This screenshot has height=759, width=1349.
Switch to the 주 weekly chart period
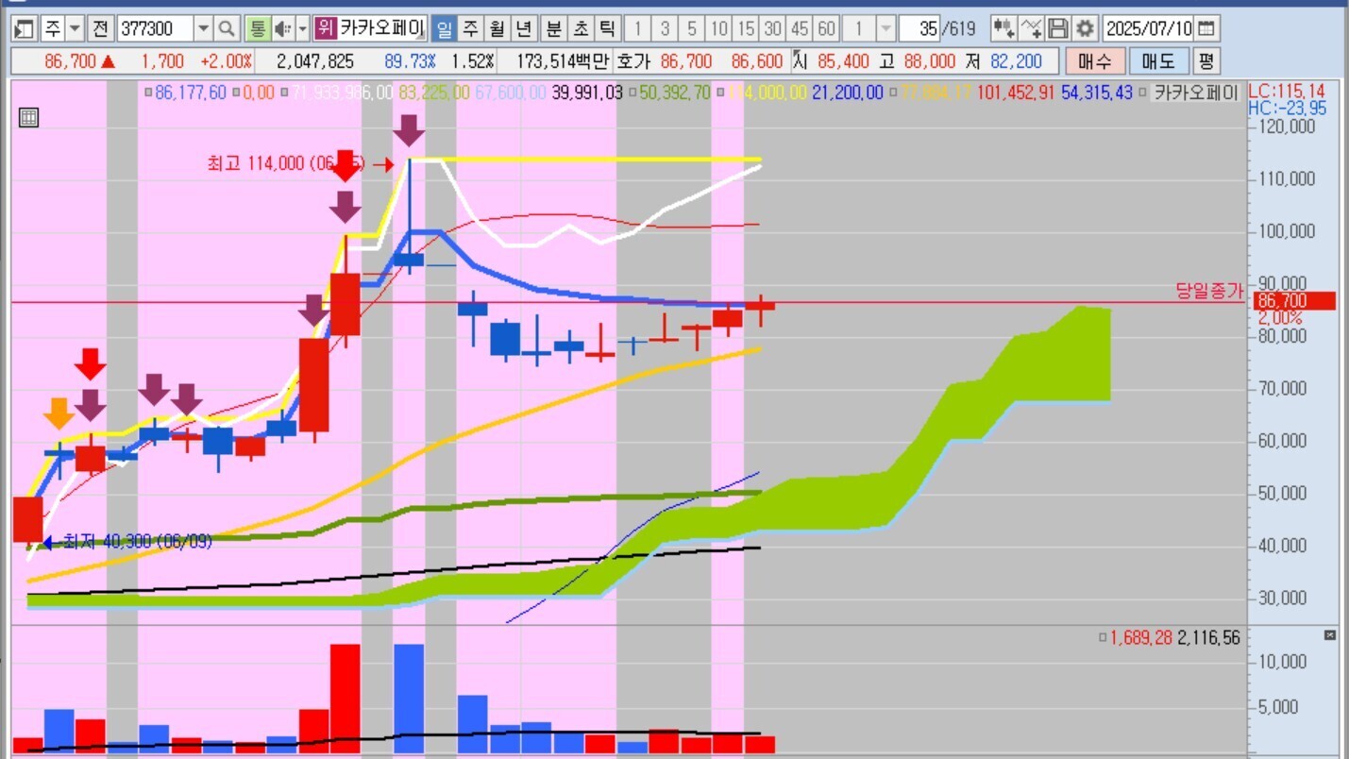(470, 28)
